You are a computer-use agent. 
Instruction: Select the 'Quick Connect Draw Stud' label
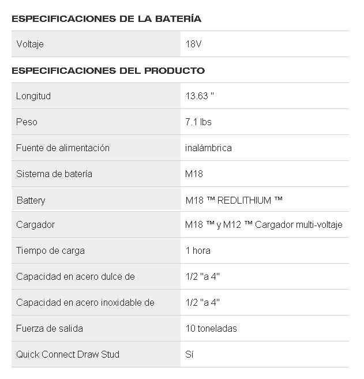pos(68,354)
